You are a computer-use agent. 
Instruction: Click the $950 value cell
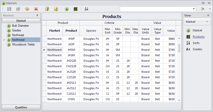tap(169, 44)
